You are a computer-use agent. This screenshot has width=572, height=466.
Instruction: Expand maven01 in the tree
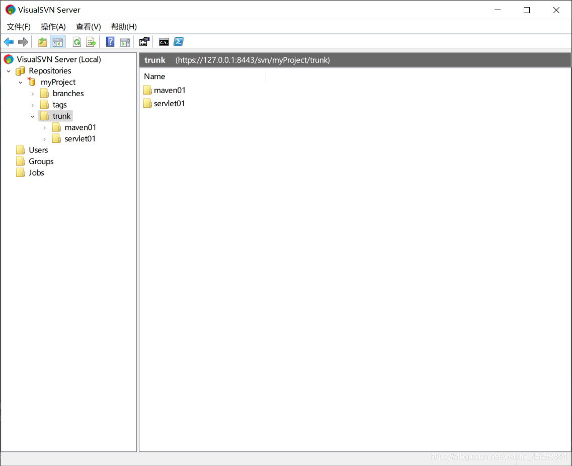click(x=44, y=128)
